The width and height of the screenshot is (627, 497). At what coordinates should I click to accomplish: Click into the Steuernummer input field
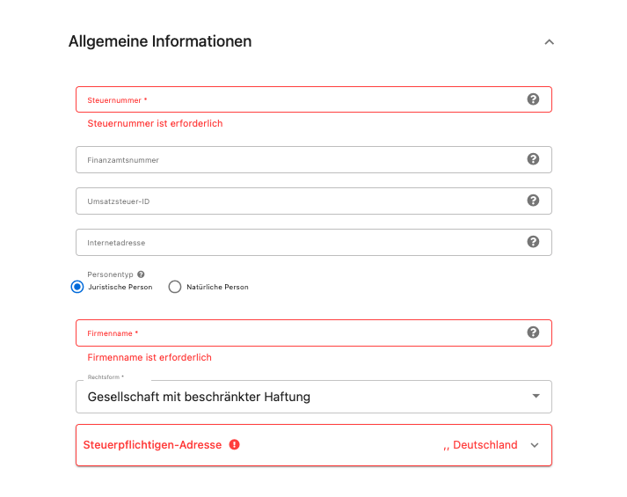[314, 99]
